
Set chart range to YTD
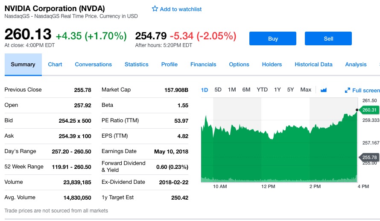tap(262, 90)
